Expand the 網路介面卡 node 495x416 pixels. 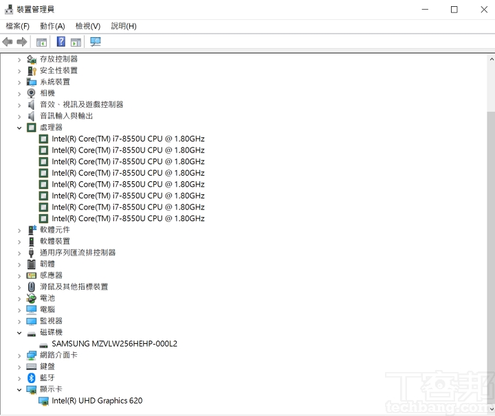19,356
